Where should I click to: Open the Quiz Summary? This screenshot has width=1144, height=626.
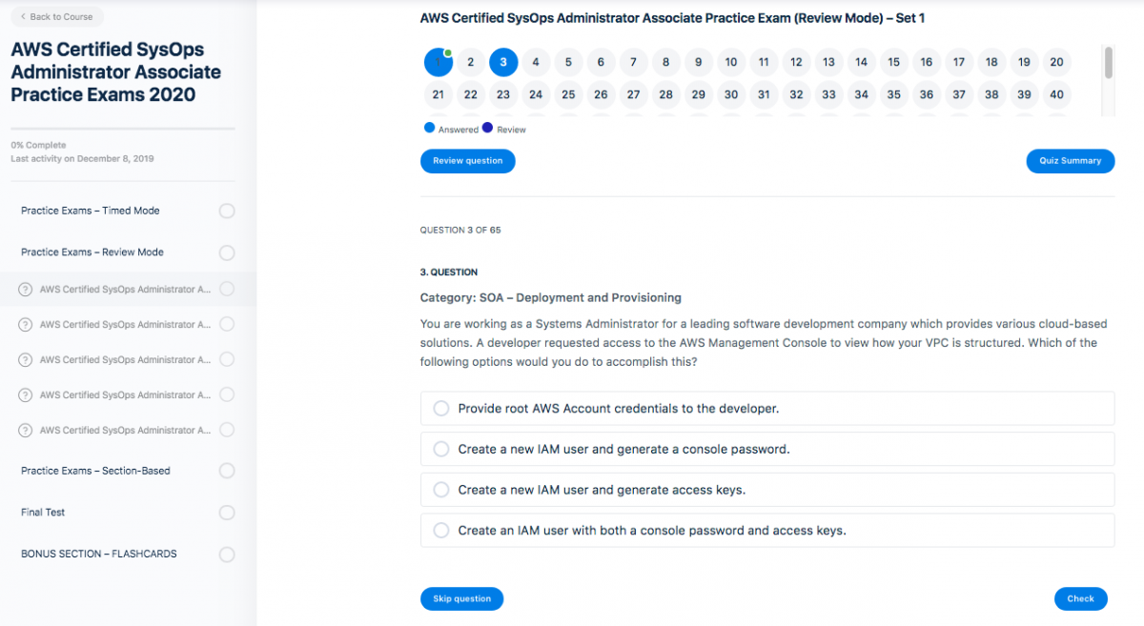pyautogui.click(x=1070, y=160)
